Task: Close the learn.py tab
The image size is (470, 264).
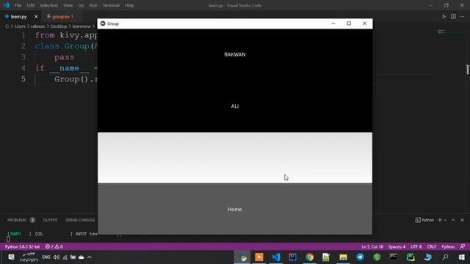Action: pyautogui.click(x=36, y=17)
